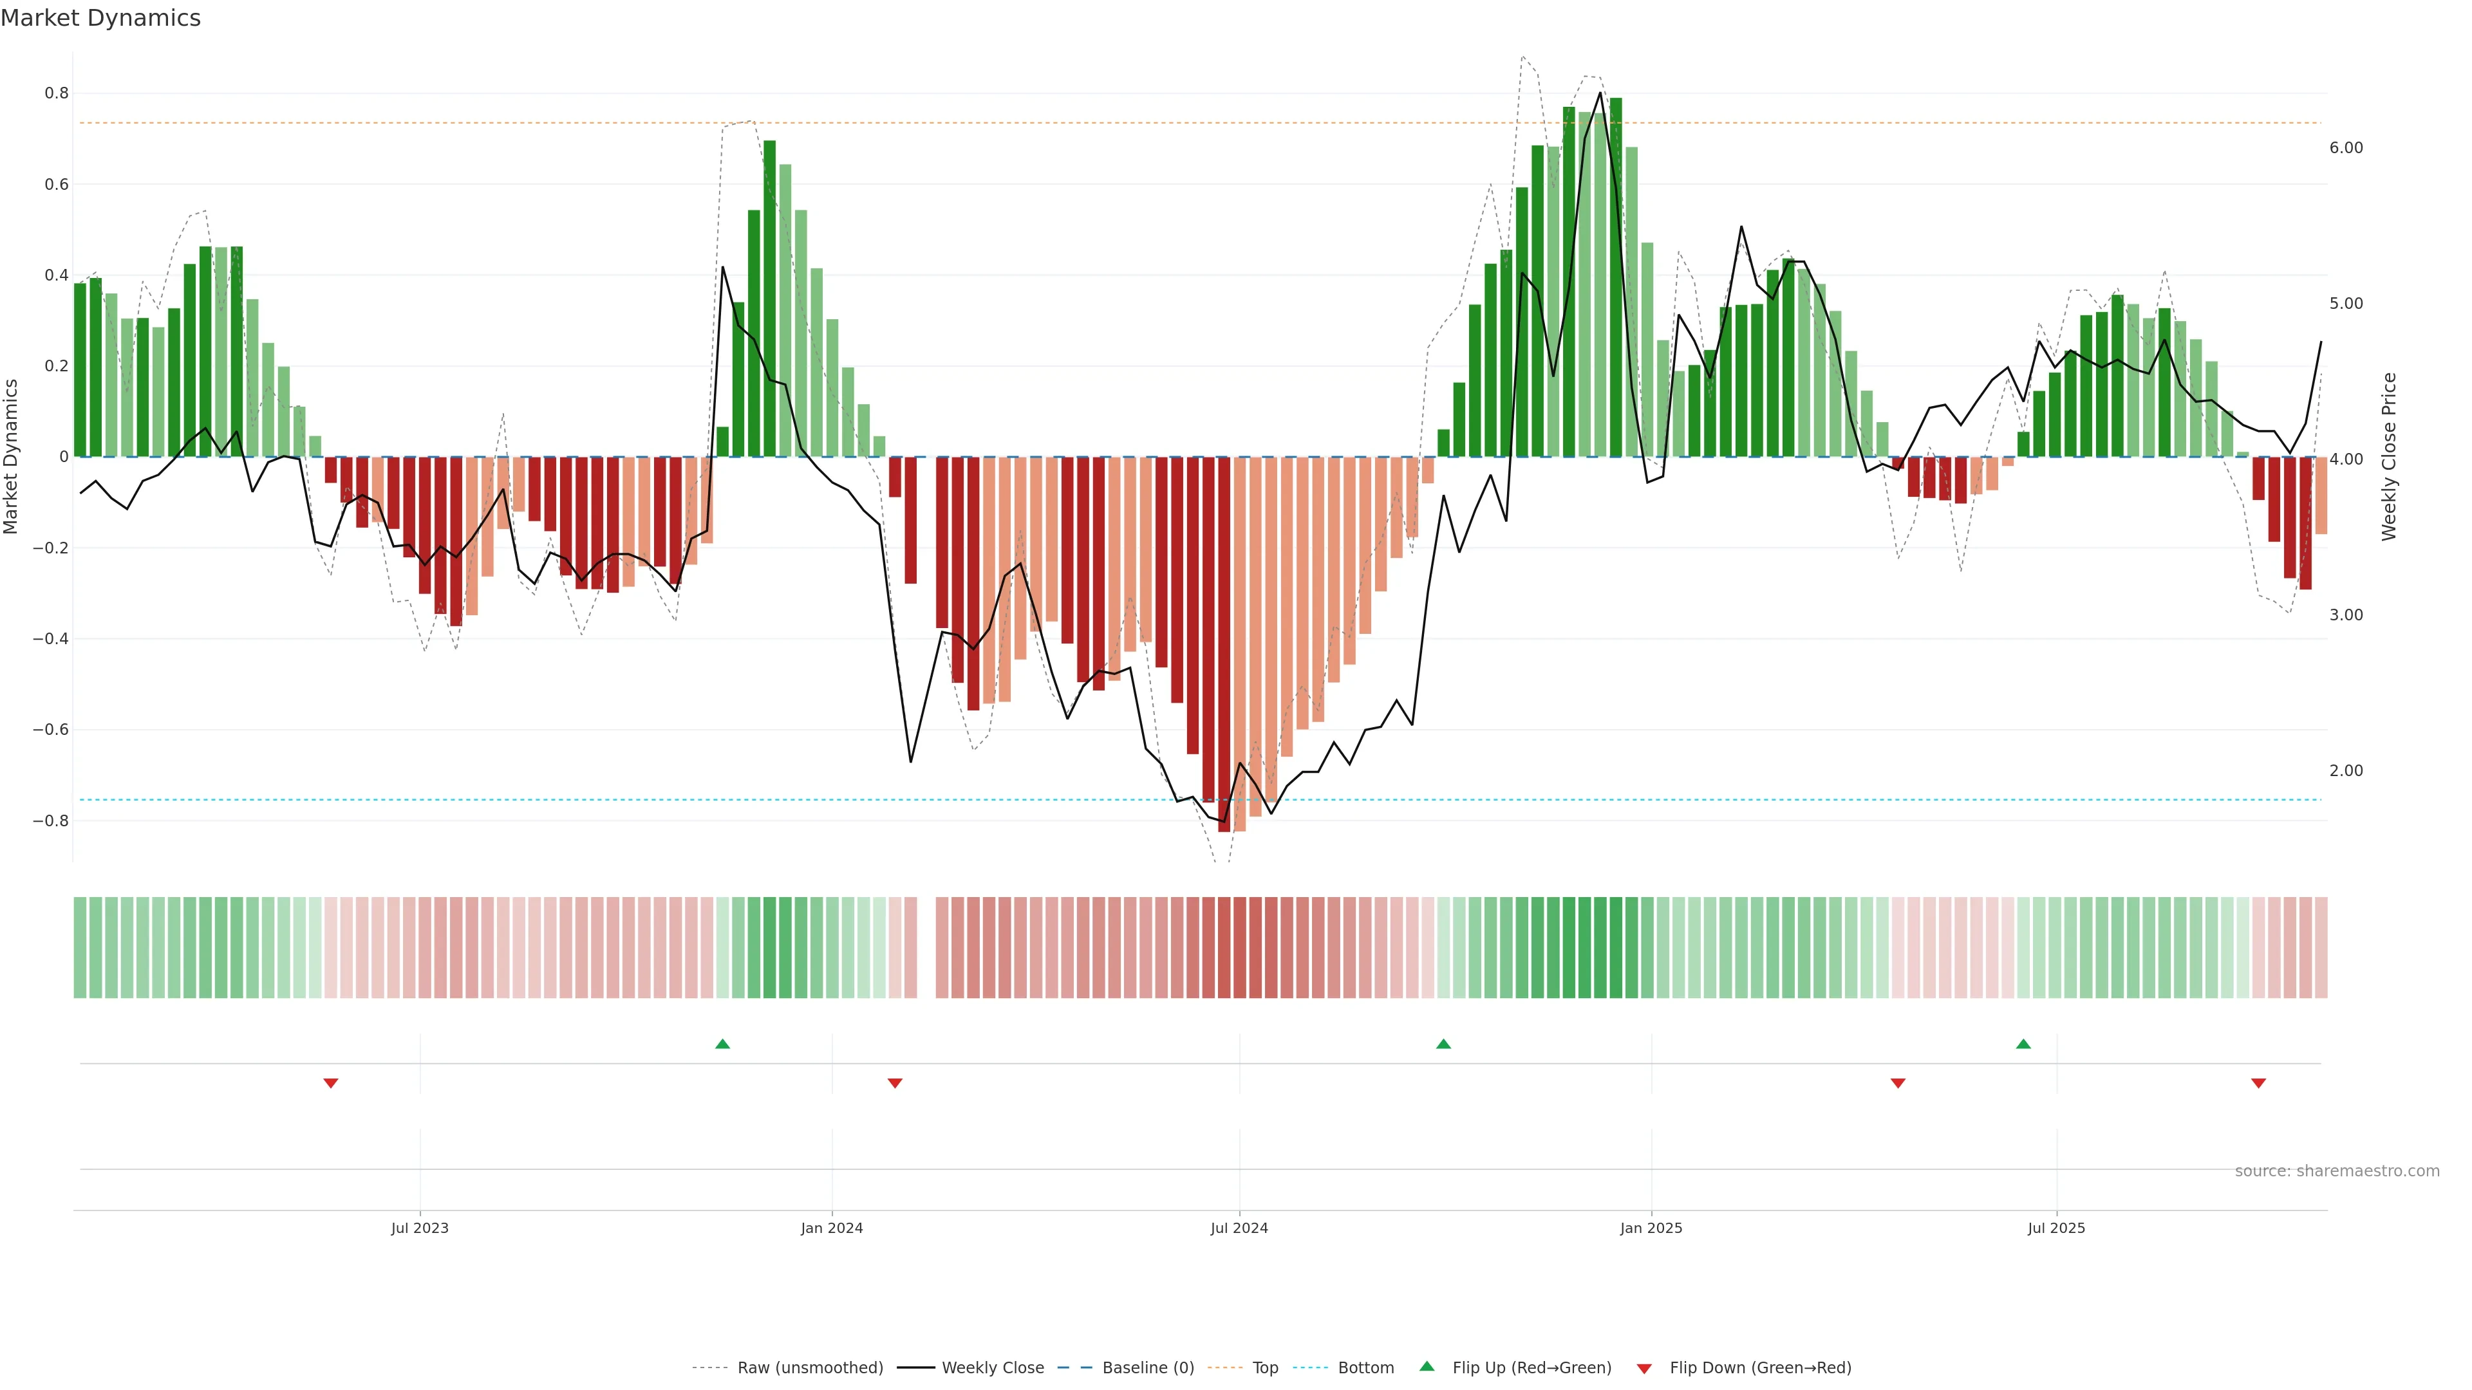Click red flip-down marker after Jan 2024
Screen dimensions: 2472x1390
click(895, 1083)
